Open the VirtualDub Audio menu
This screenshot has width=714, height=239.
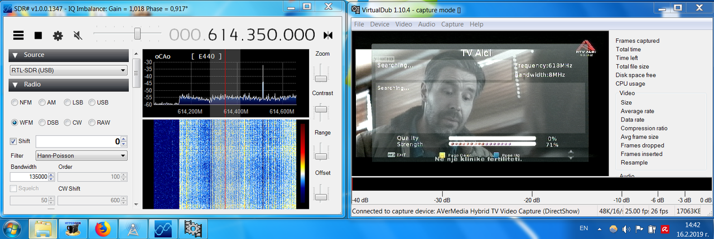click(x=427, y=25)
